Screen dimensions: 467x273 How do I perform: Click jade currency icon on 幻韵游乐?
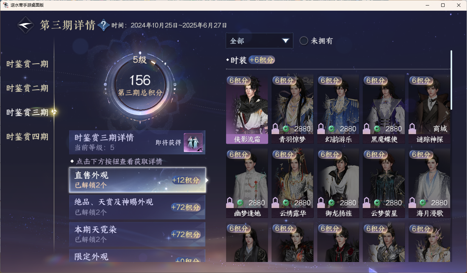[331, 129]
